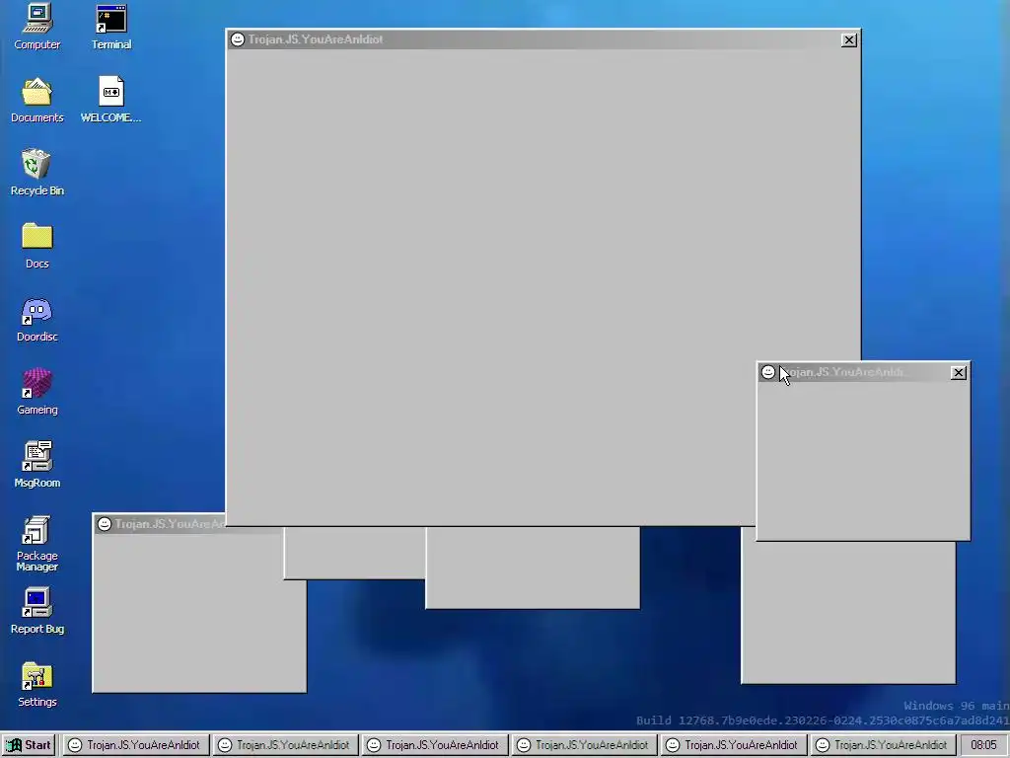
Task: Click the bottom-left Trojan window title bar
Action: point(161,524)
